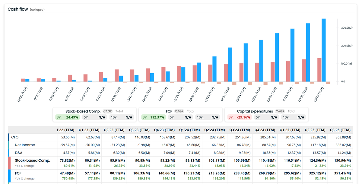The width and height of the screenshot is (362, 184).
Task: Click the Q3'25 (TTM) column header
Action: point(340,130)
